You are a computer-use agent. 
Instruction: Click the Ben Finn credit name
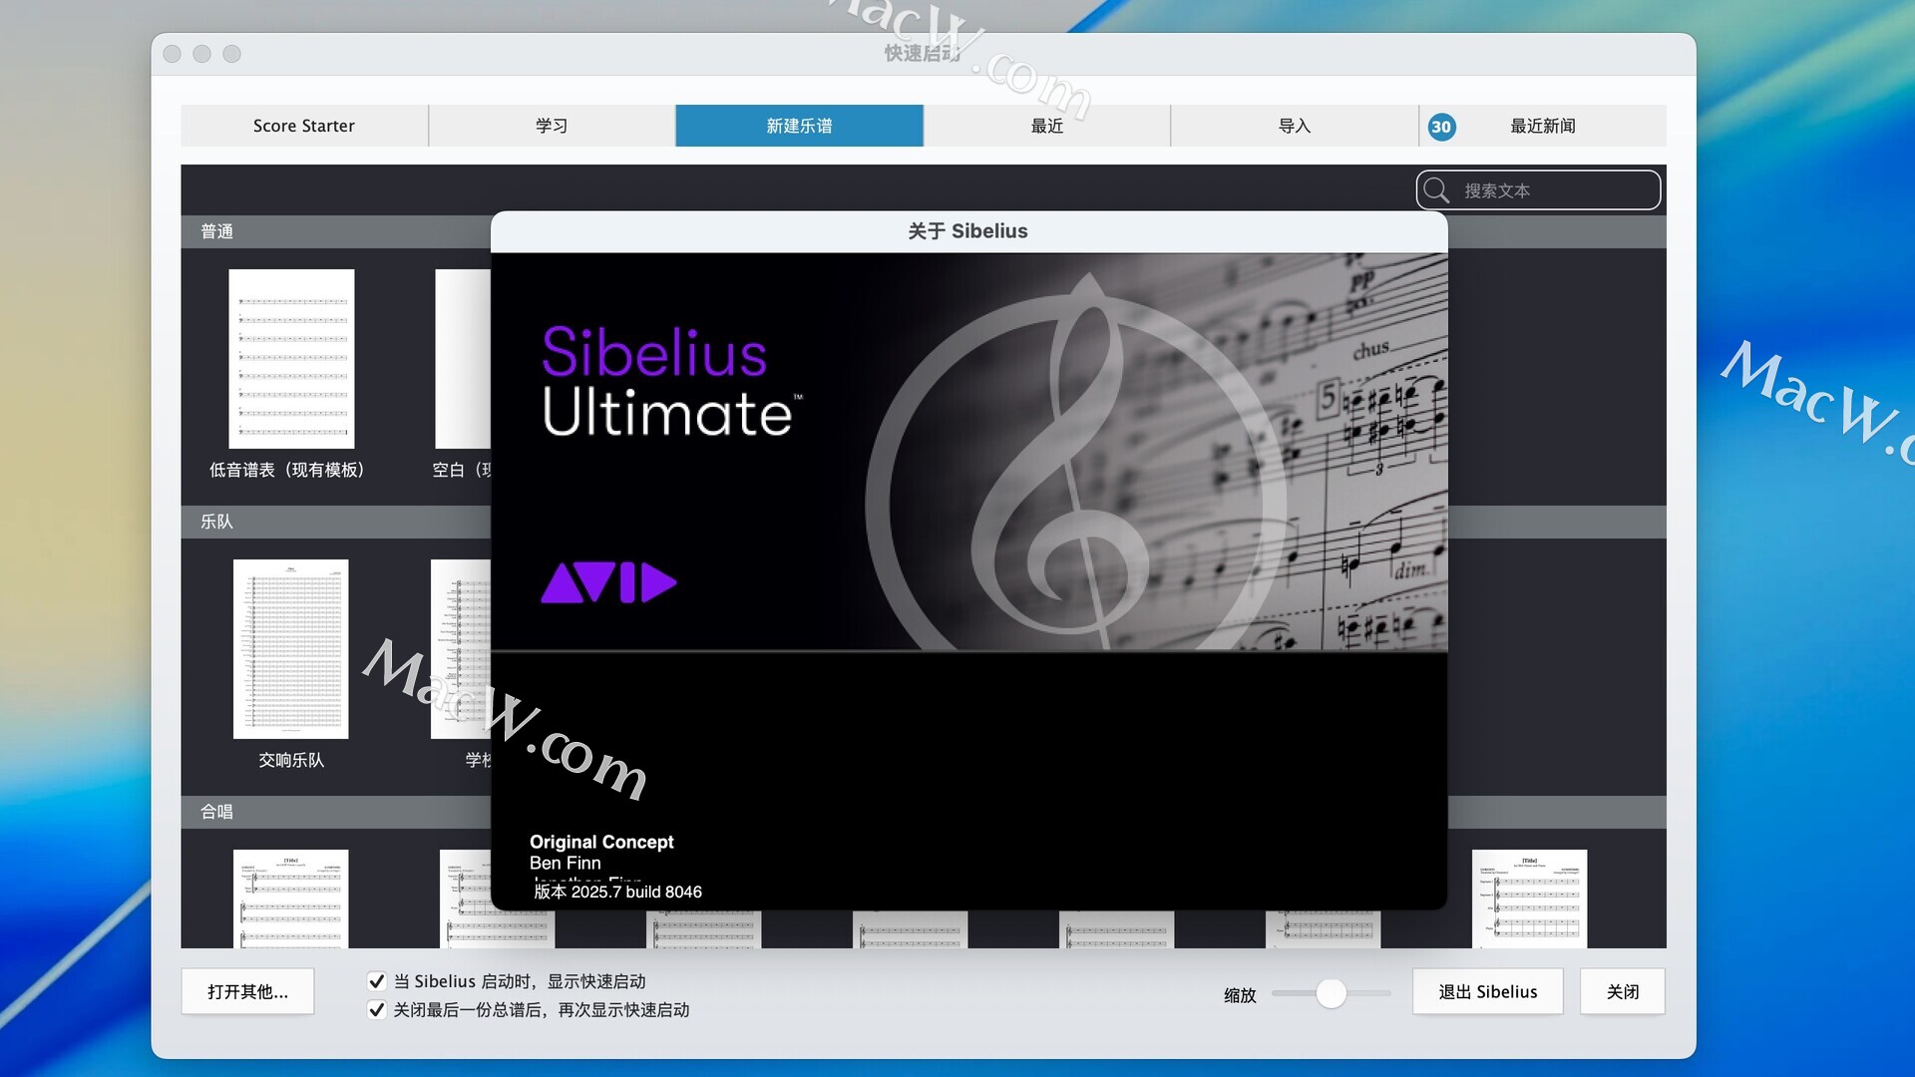pyautogui.click(x=566, y=863)
